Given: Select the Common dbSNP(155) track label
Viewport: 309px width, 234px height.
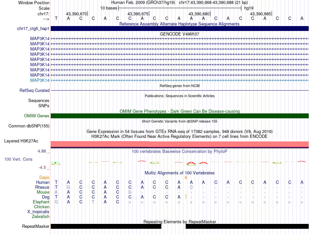Looking at the screenshot, I should [29, 126].
